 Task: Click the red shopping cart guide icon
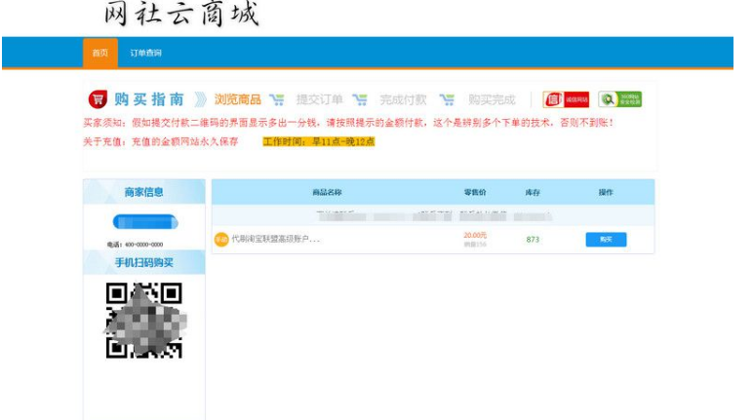click(x=98, y=99)
